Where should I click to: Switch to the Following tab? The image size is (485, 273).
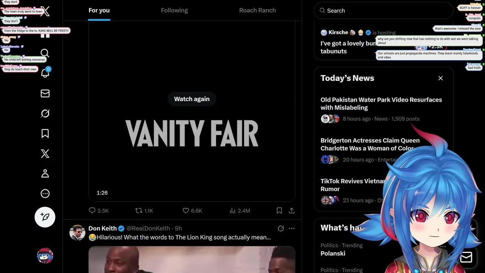click(x=174, y=10)
